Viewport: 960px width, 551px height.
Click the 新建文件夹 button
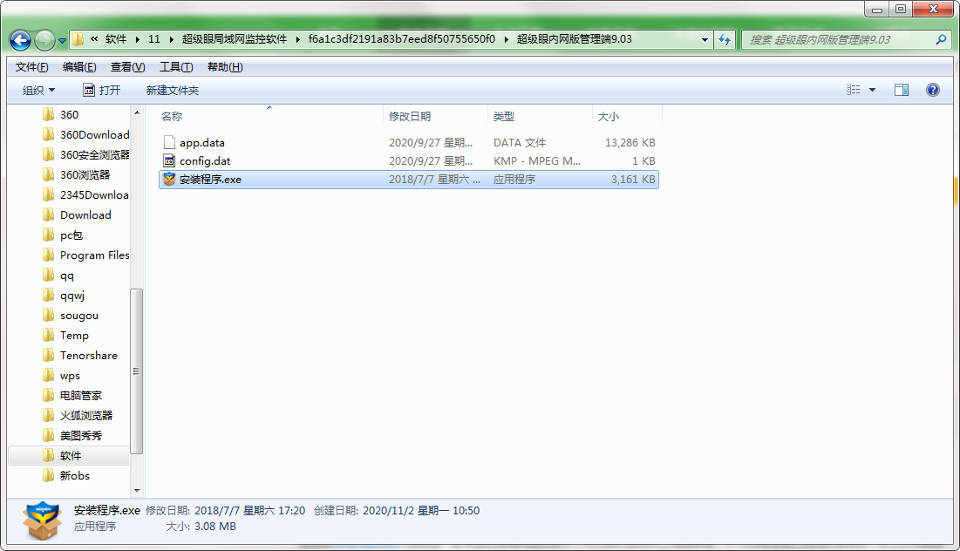[172, 90]
